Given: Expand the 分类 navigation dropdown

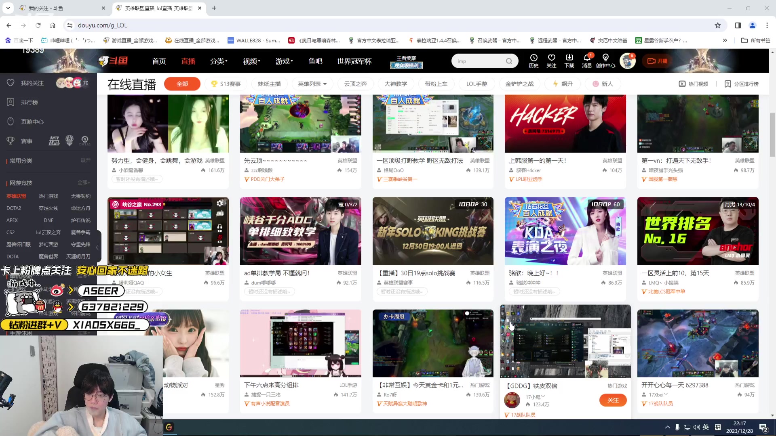Looking at the screenshot, I should [219, 61].
